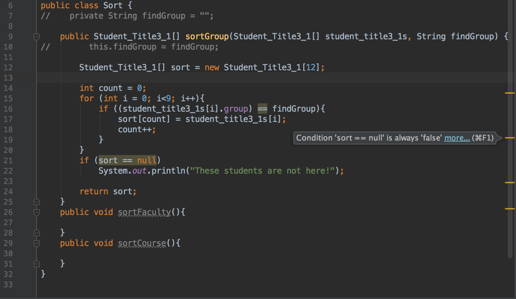This screenshot has width=516, height=299.
Task: Click the warning stripe marker beside line 14
Action: coord(510,93)
